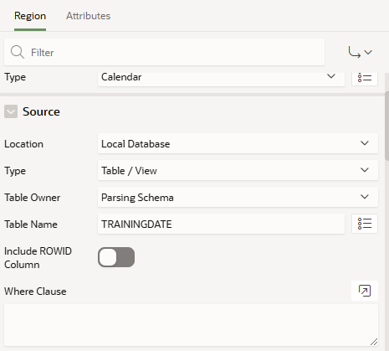Image resolution: width=389 pixels, height=351 pixels.
Task: Click the Where Clause textarea resize handle
Action: [x=374, y=342]
